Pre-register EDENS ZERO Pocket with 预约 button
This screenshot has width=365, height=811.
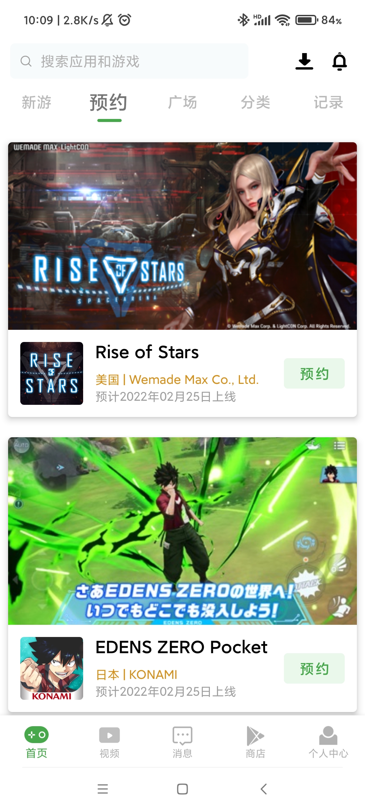314,668
